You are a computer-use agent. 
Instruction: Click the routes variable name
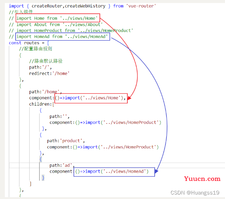[32, 43]
